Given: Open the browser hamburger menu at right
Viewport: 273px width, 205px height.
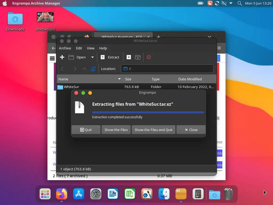Looking at the screenshot, I should tap(219, 48).
